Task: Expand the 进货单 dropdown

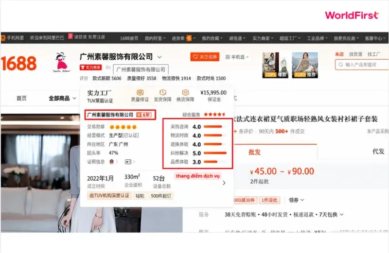Action: tap(194, 38)
